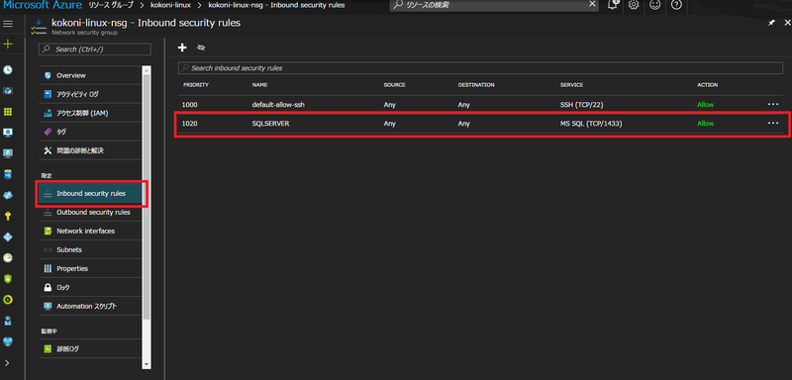Screen dimensions: 792x380
Task: Open タグ menu item
Action: 90,132
